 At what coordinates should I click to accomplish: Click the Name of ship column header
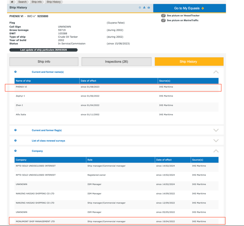(x=47, y=81)
